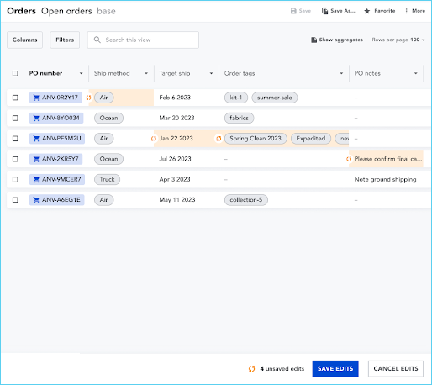Open the Rows per page 100 dropdown
The width and height of the screenshot is (432, 385).
click(x=418, y=40)
